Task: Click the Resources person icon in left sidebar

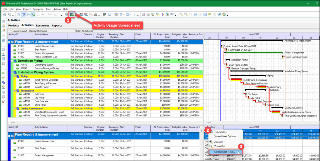Action: 3,54
